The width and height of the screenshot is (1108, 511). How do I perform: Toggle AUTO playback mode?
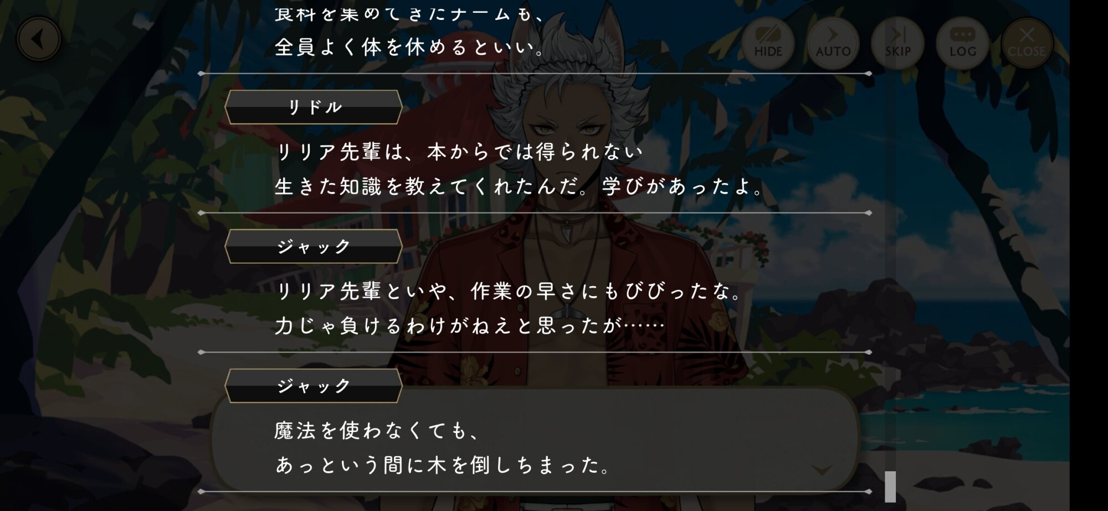(x=833, y=43)
